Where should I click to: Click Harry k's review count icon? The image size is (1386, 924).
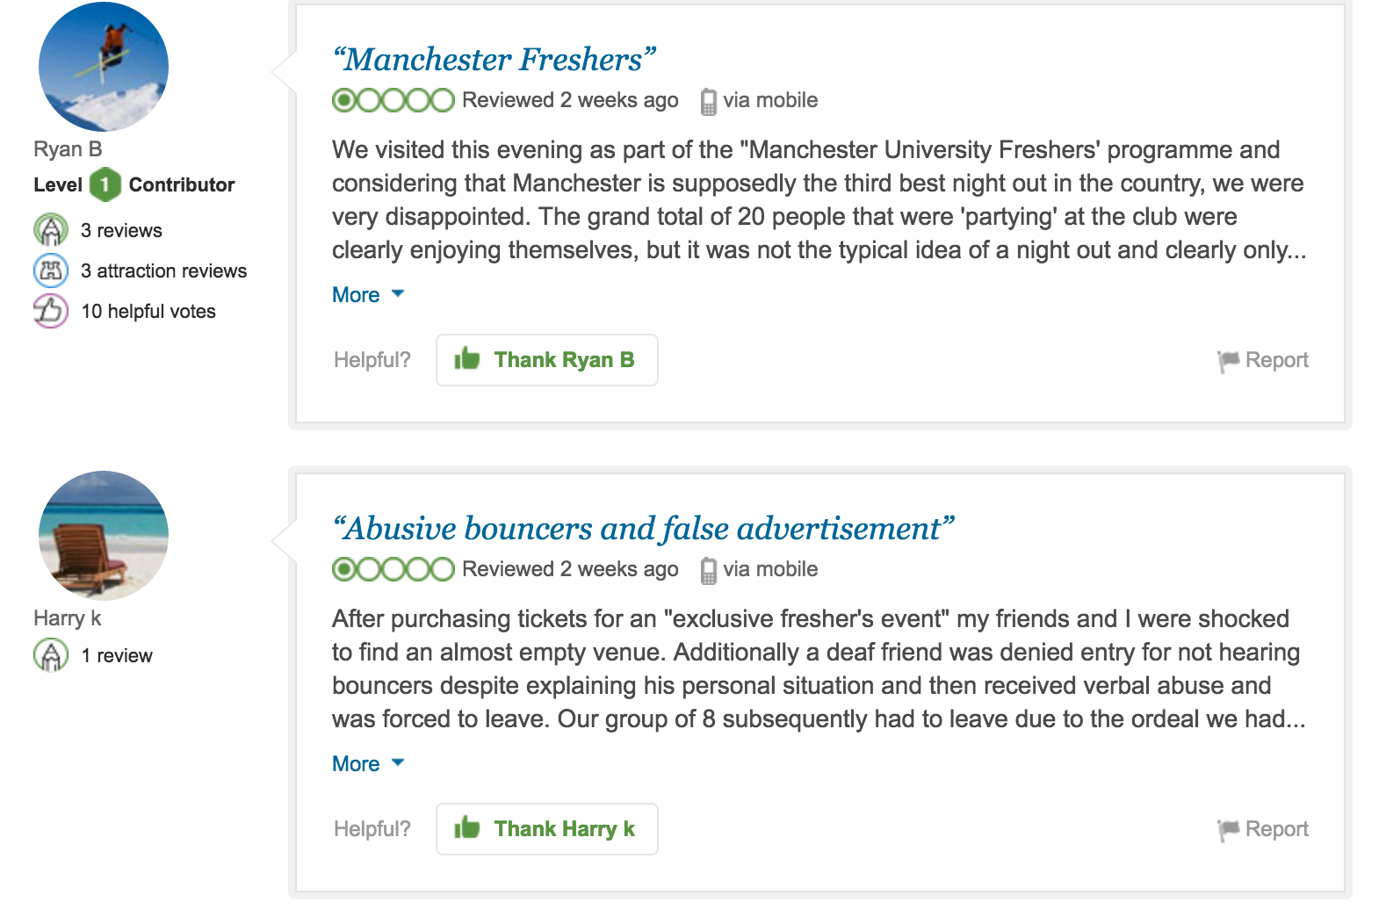[x=51, y=655]
